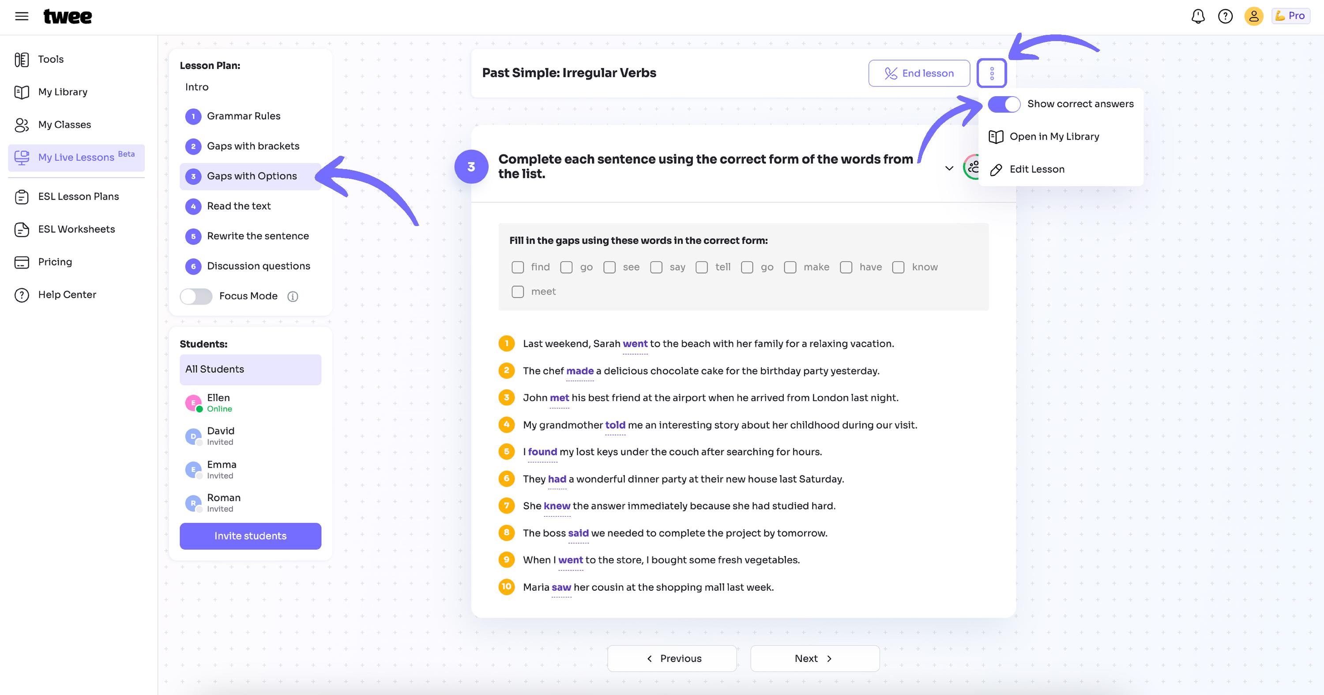Check the 'make' word checkbox
This screenshot has height=695, width=1324.
790,267
